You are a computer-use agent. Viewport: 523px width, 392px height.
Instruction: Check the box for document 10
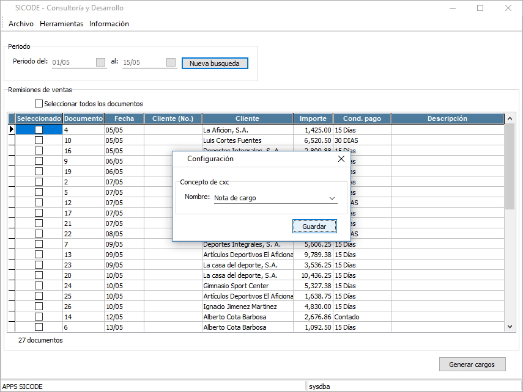[39, 140]
